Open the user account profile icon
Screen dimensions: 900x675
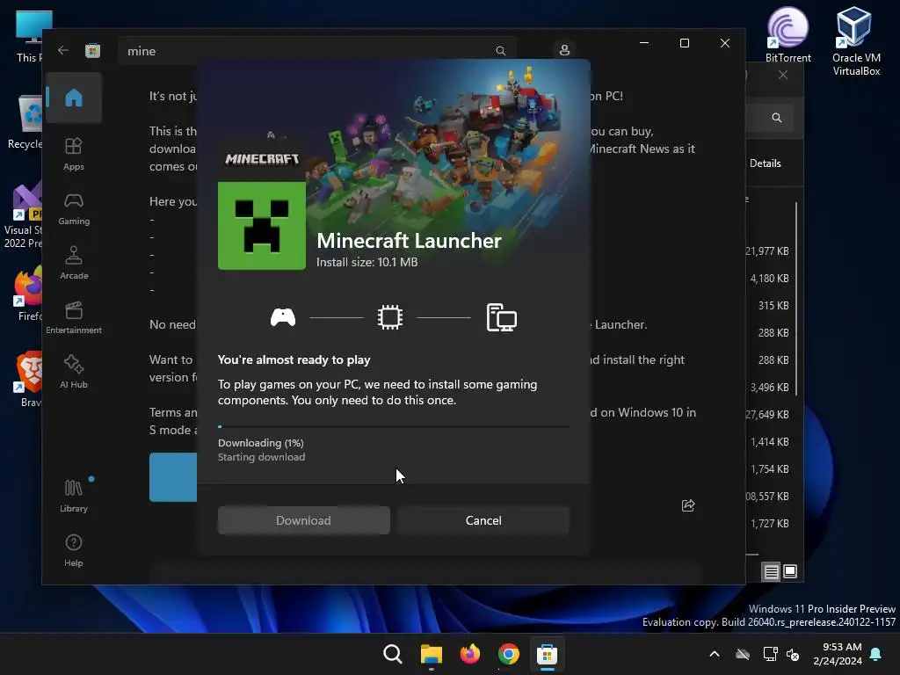click(564, 50)
